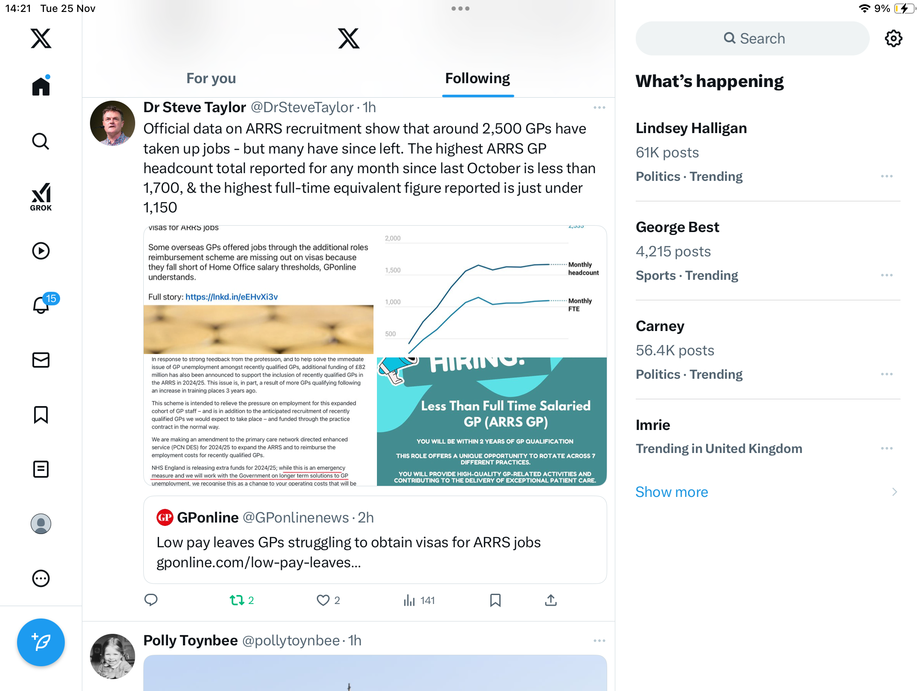Open options for Lindsey Halligan trend
Viewport: 921px width, 691px height.
(x=887, y=176)
